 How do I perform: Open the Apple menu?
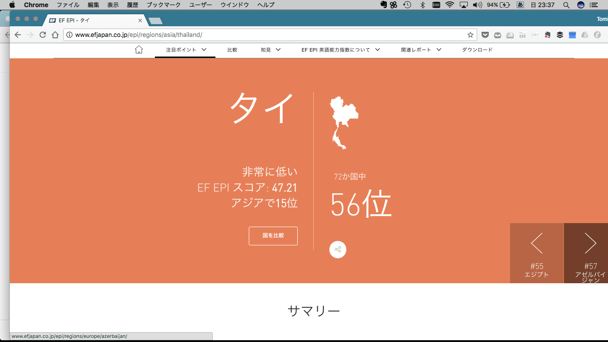pyautogui.click(x=12, y=5)
